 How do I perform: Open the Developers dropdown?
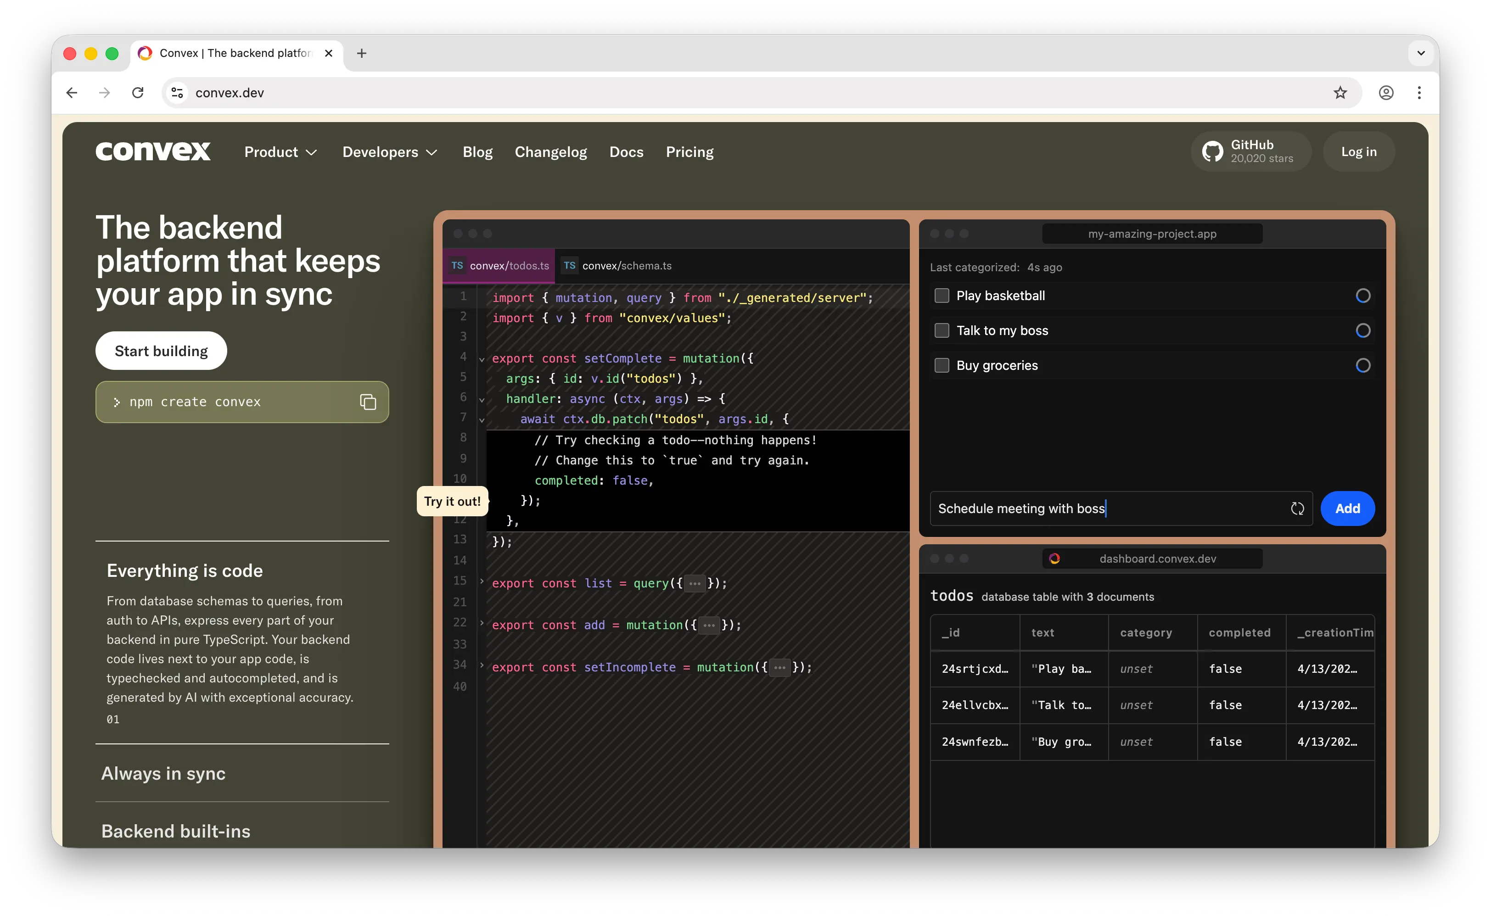click(390, 152)
